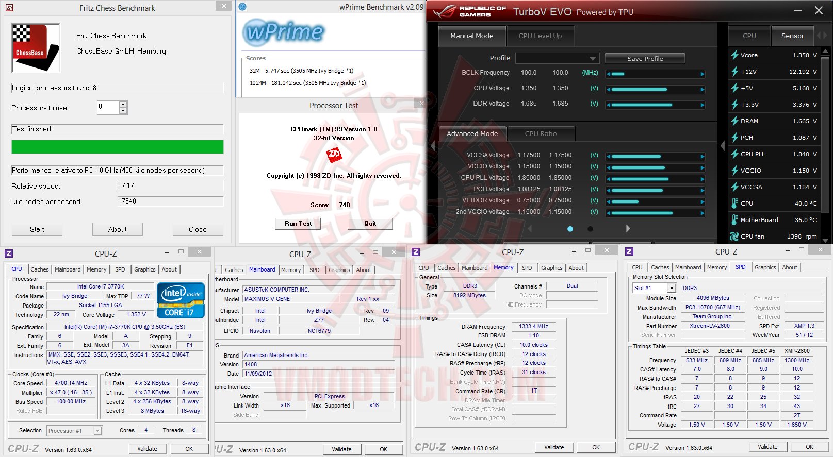Click the CPU PLL lightning sensor icon
This screenshot has height=457, width=833.
pyautogui.click(x=734, y=154)
